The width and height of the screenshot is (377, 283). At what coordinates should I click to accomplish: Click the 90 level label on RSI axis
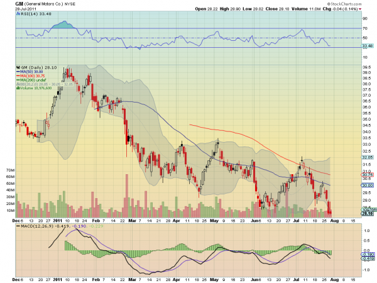pos(365,18)
